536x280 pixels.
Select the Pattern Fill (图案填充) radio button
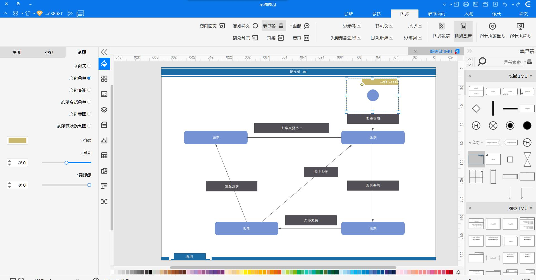[x=89, y=114]
